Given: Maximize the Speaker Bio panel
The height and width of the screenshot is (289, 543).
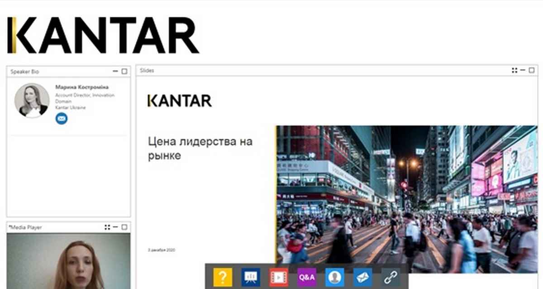Looking at the screenshot, I should (124, 72).
